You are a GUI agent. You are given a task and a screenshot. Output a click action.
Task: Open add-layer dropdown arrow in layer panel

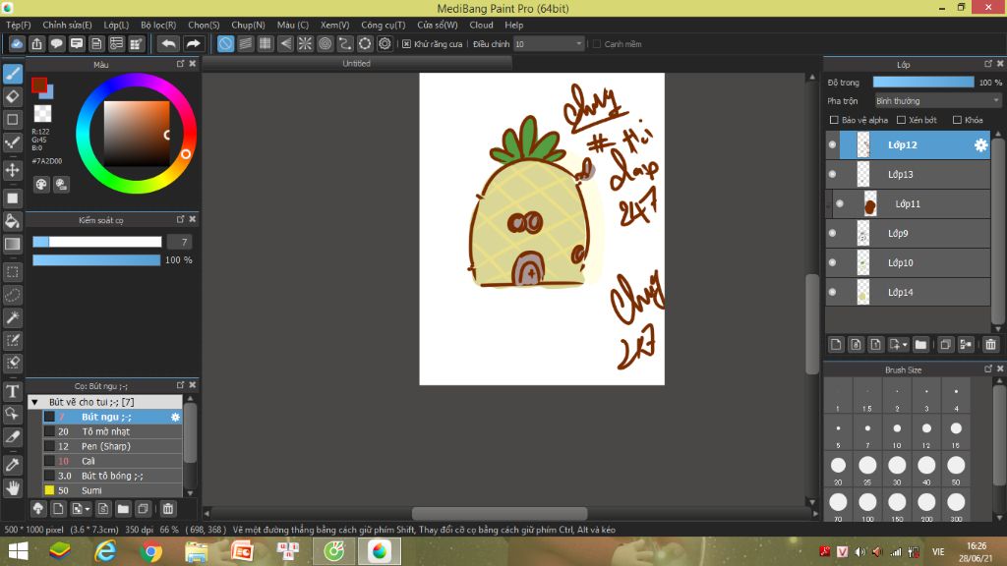pos(905,345)
